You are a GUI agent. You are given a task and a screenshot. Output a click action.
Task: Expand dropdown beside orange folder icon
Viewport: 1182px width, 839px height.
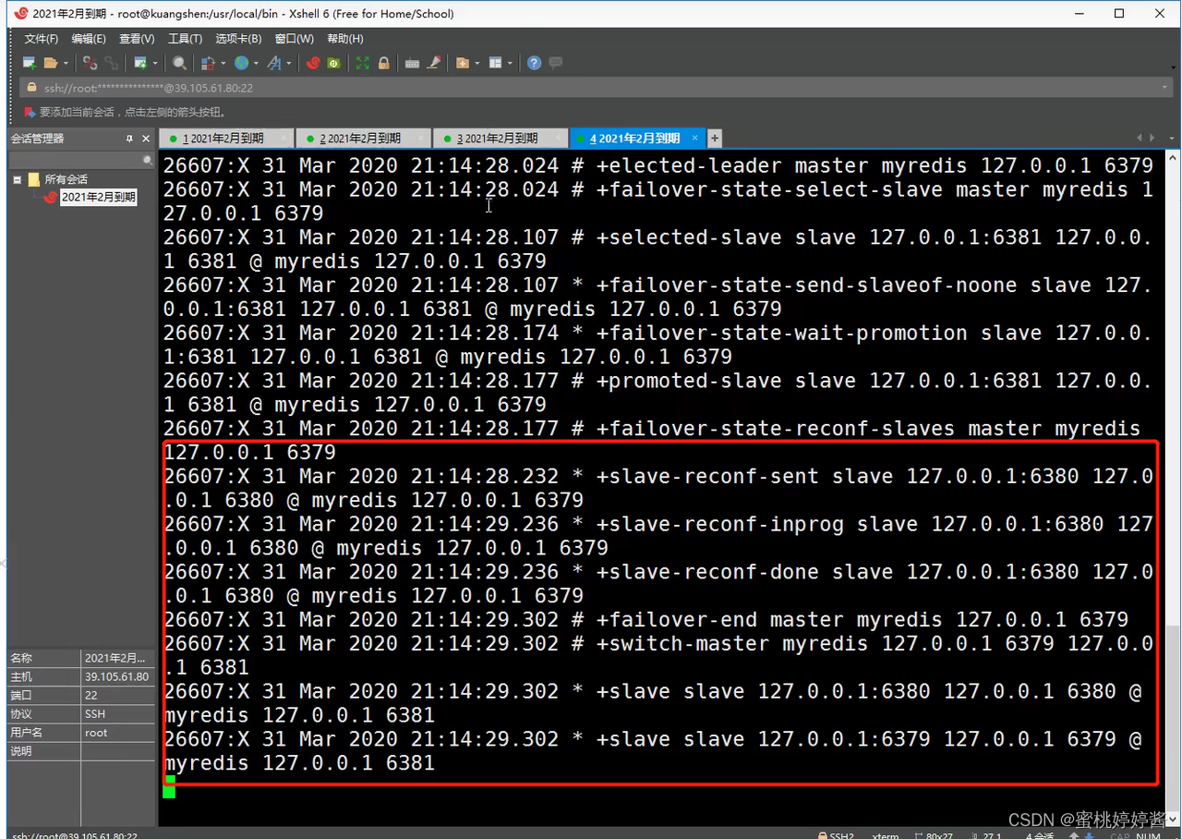click(477, 63)
